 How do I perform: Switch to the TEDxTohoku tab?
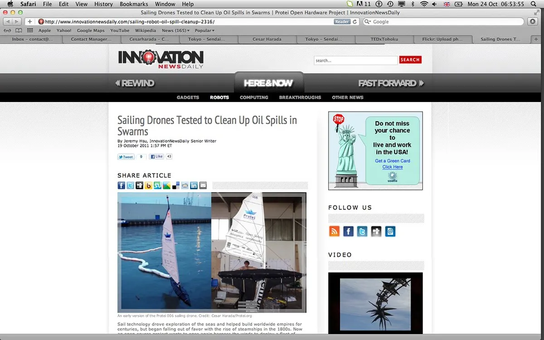click(x=384, y=39)
